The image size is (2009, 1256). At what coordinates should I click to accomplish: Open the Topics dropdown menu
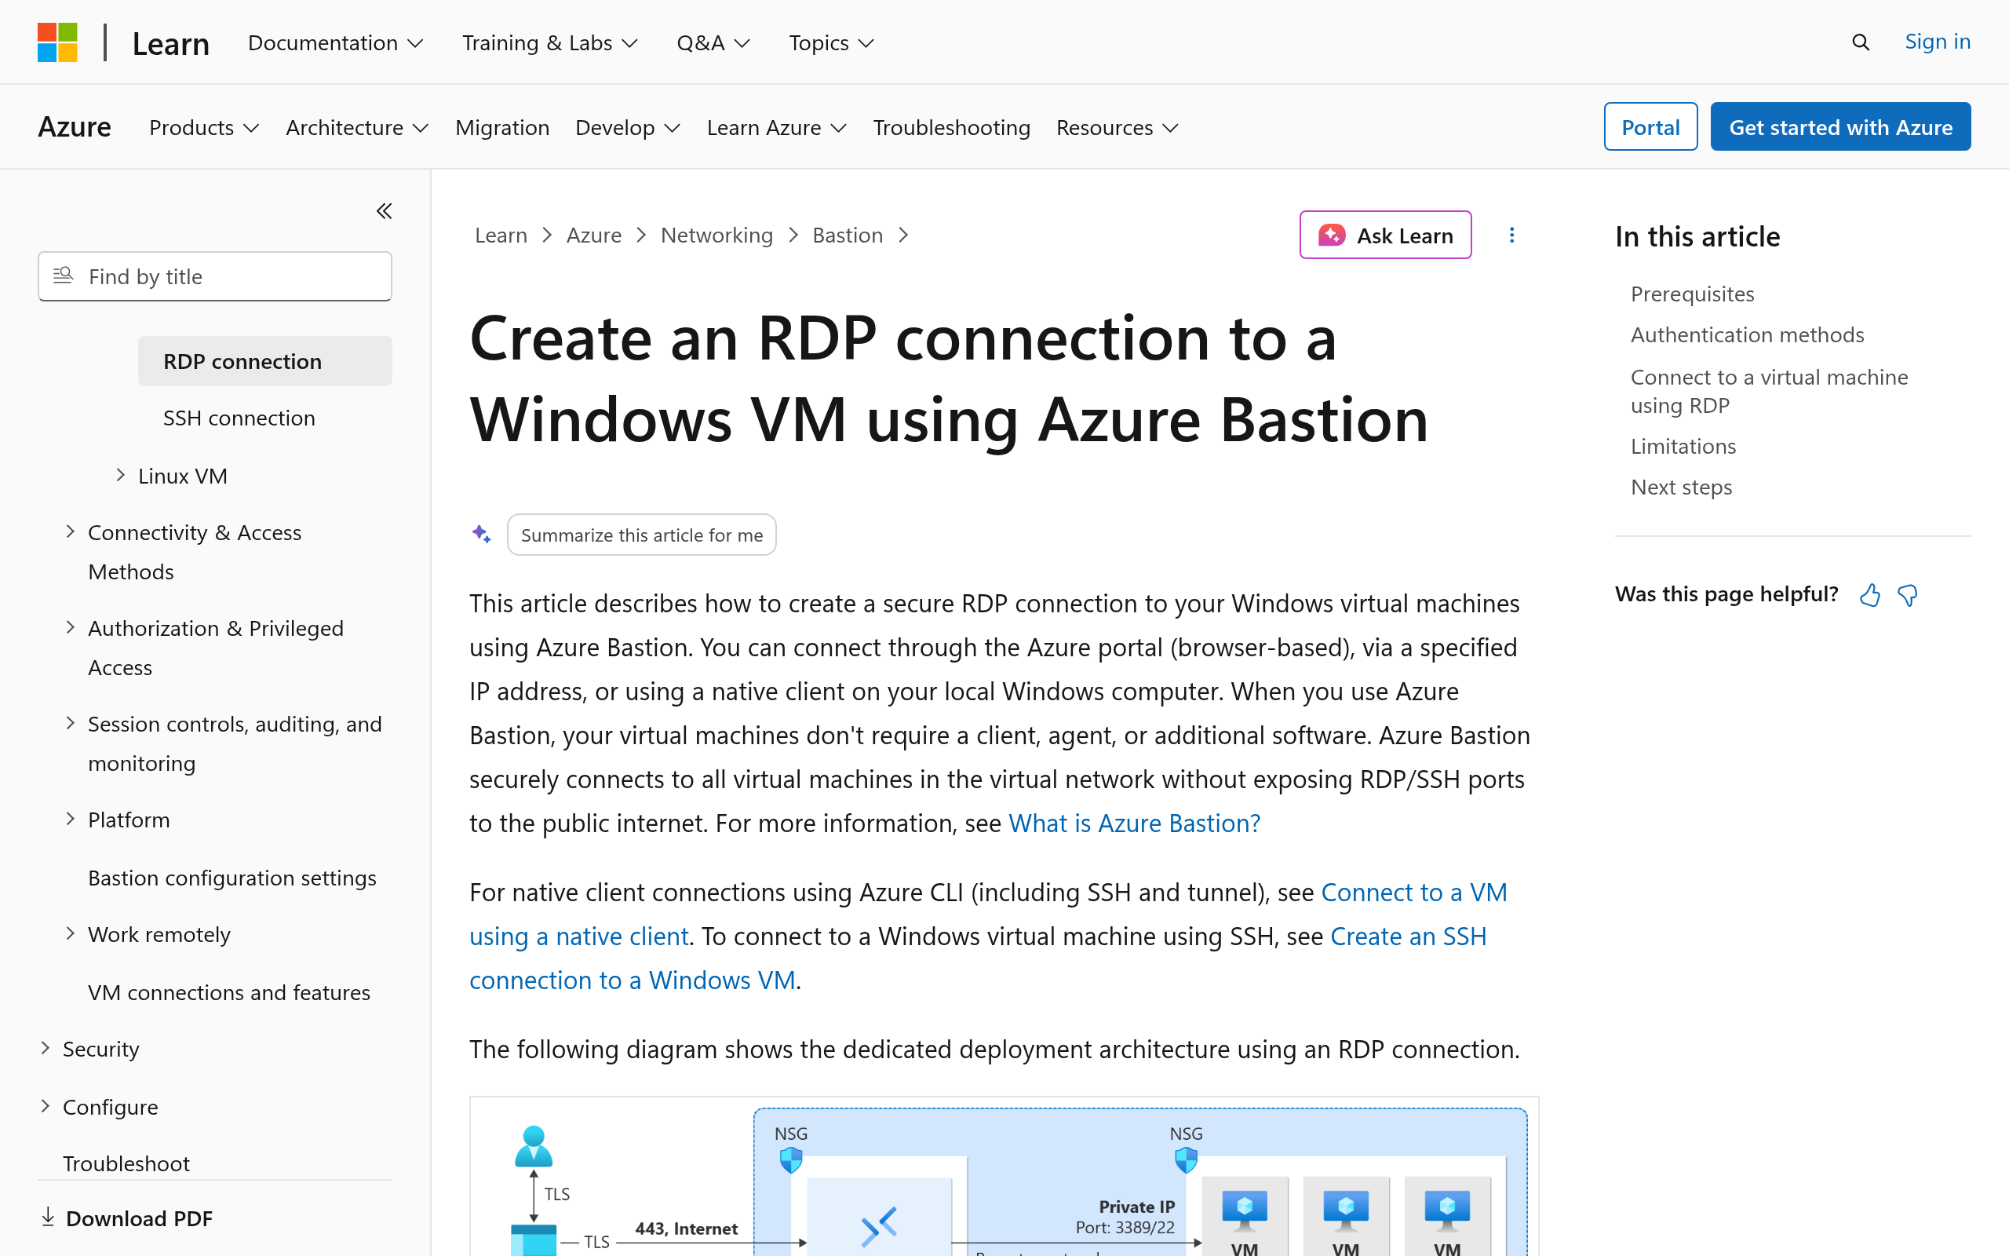pos(832,42)
